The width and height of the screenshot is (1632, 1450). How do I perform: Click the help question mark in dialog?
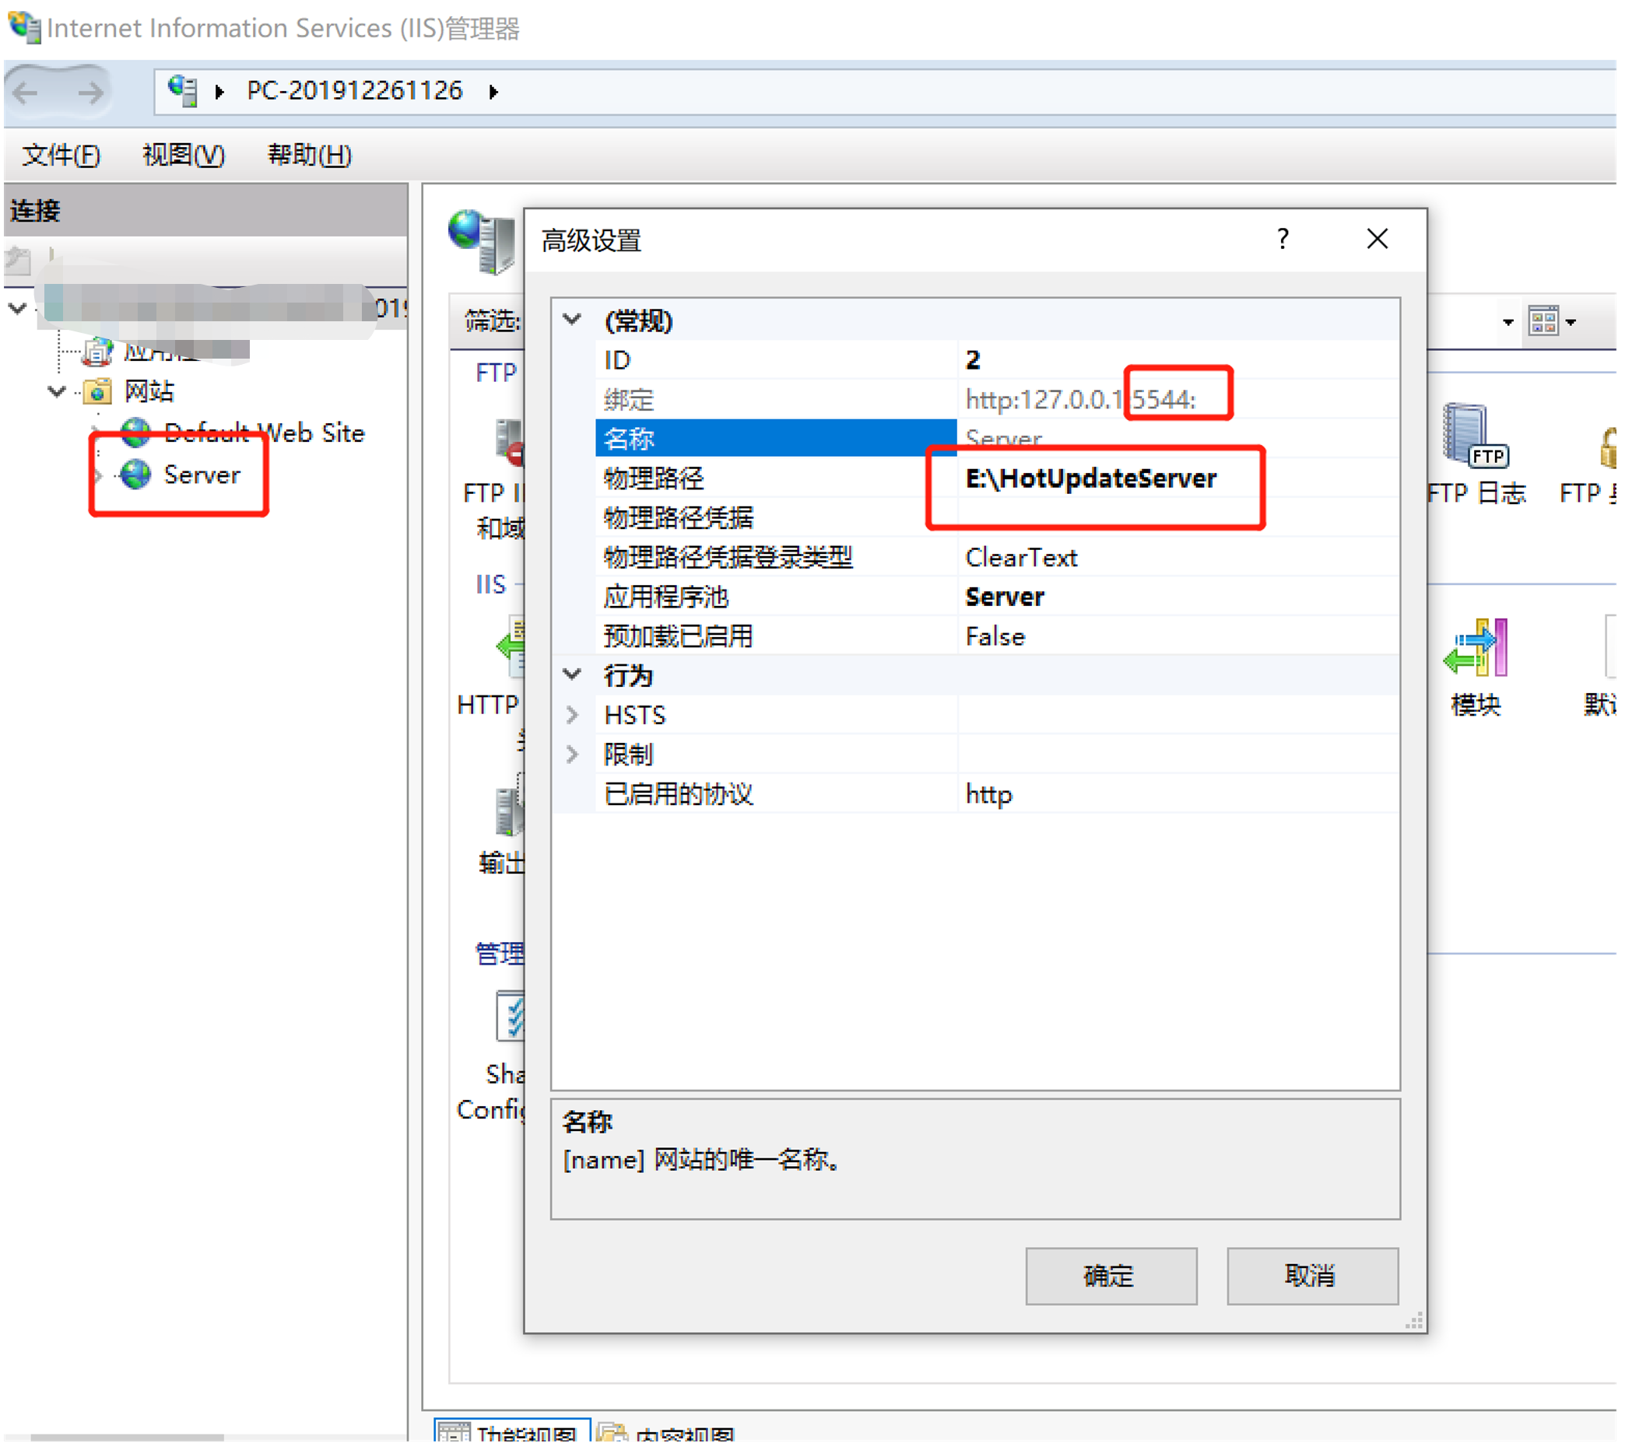1284,240
